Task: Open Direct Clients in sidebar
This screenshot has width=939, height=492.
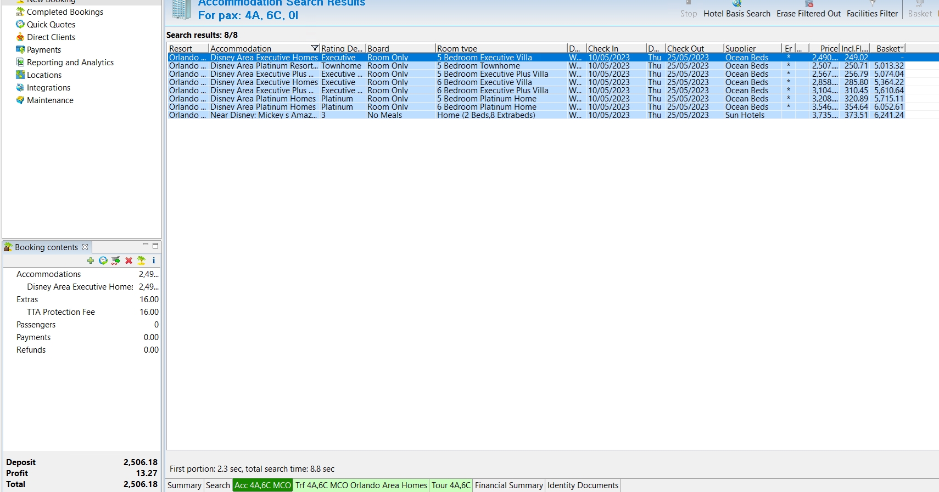Action: [x=51, y=37]
